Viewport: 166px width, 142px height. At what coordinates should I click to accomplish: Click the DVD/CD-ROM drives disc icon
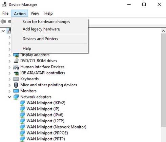(16, 61)
